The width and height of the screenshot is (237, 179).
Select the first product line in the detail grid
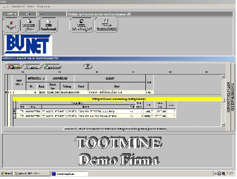(96, 111)
